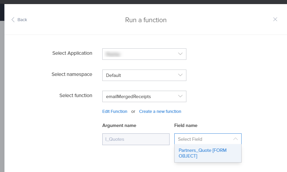The image size is (287, 172).
Task: Open the Select Application combo box
Action: coord(144,54)
